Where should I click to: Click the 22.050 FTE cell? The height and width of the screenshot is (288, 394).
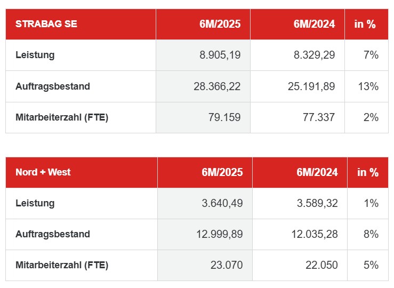(x=321, y=265)
